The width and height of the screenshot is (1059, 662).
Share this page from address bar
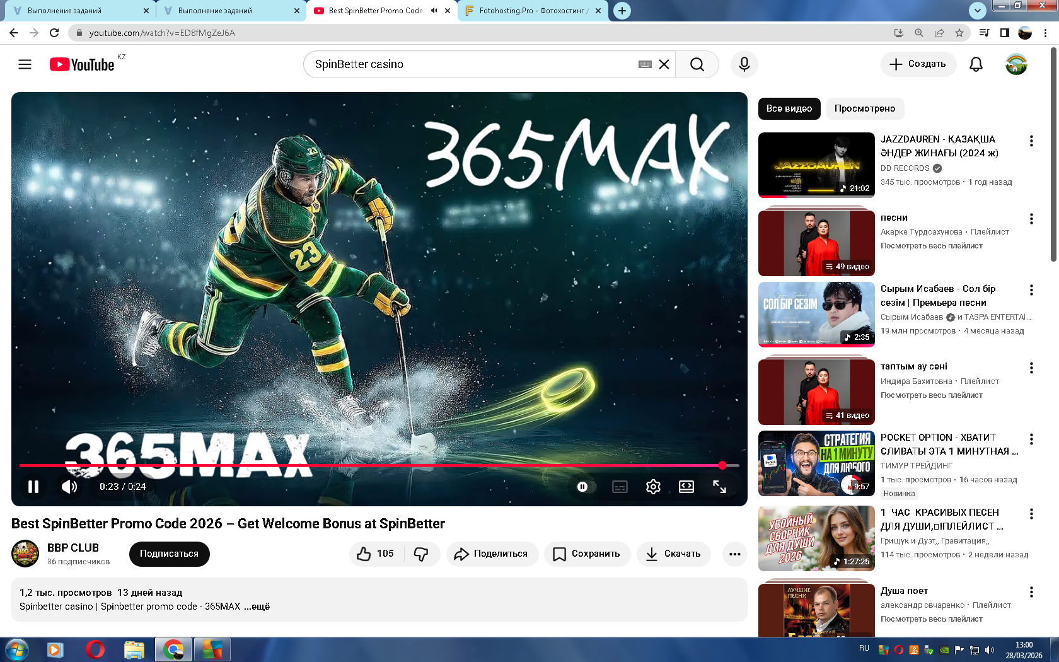pos(939,33)
